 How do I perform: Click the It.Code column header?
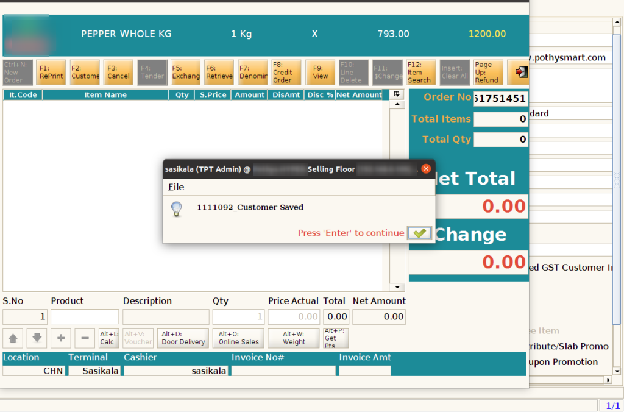(x=23, y=94)
